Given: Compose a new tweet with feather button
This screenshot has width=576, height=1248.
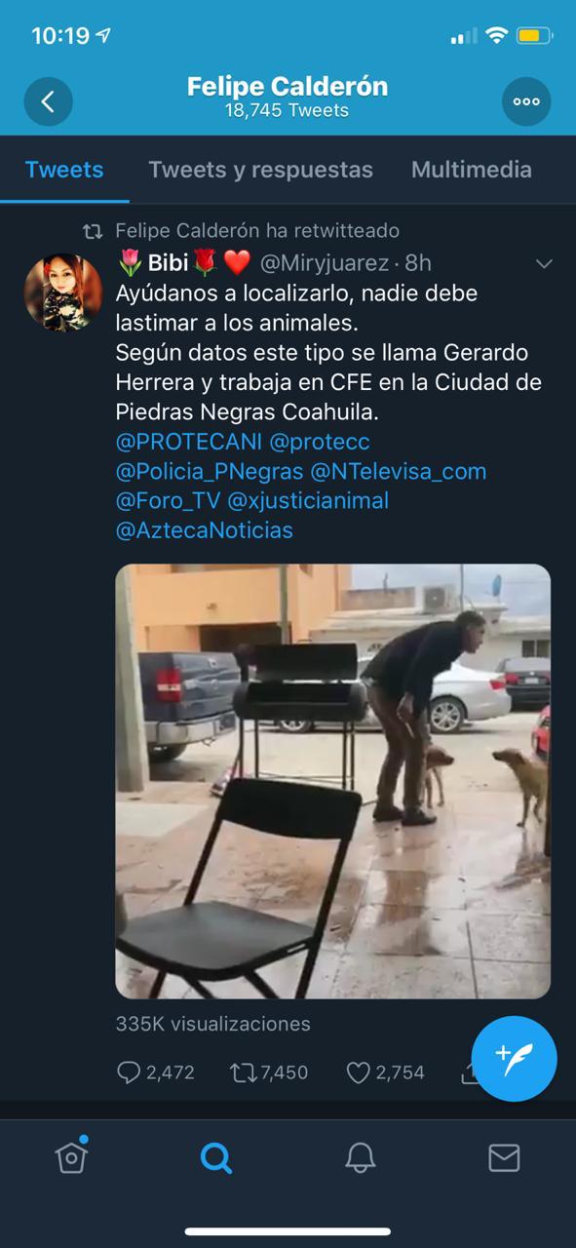Looking at the screenshot, I should tap(514, 1058).
